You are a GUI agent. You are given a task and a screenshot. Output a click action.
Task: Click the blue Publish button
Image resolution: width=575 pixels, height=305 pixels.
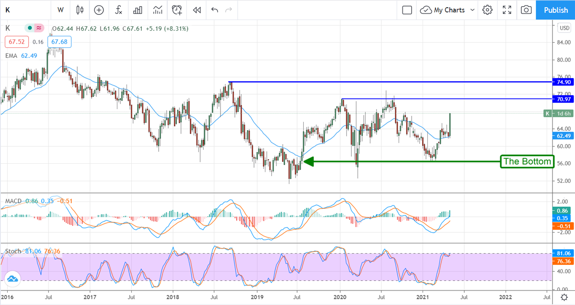coord(556,10)
